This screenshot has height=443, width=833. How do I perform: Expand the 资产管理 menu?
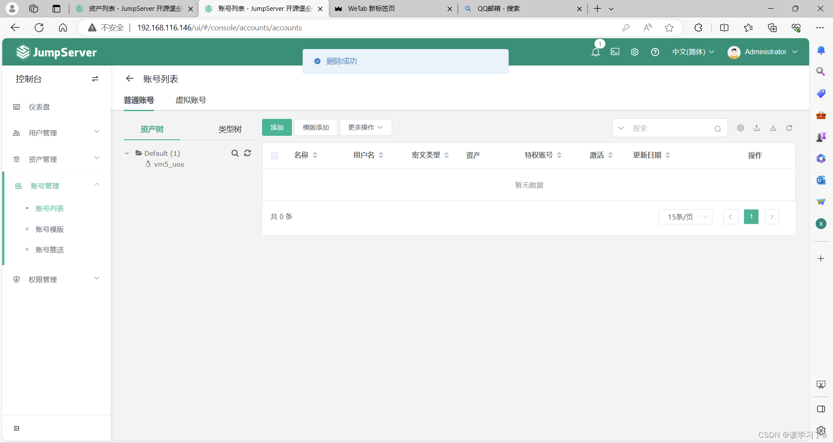(56, 159)
